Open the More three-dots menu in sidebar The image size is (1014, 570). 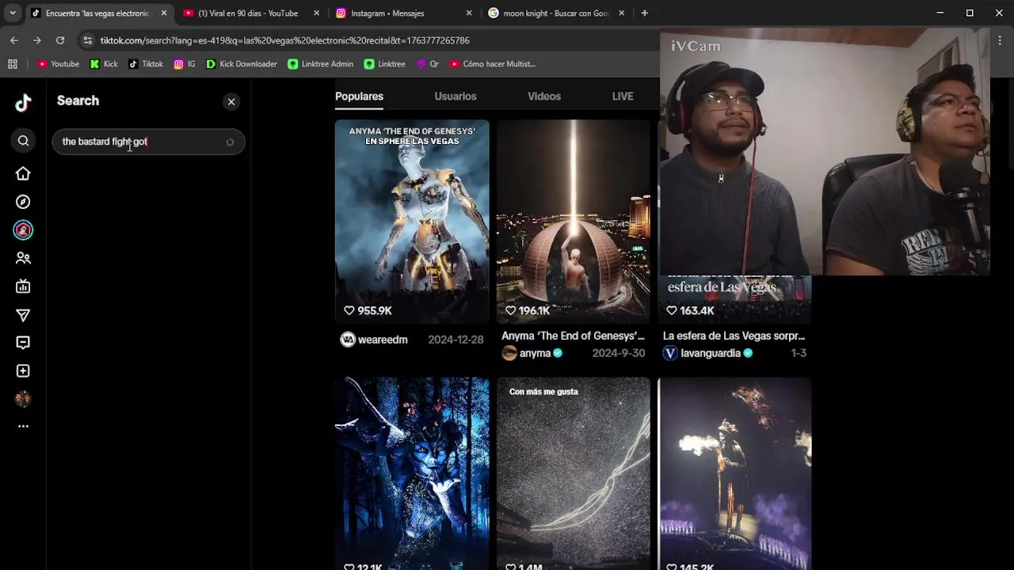pyautogui.click(x=23, y=426)
